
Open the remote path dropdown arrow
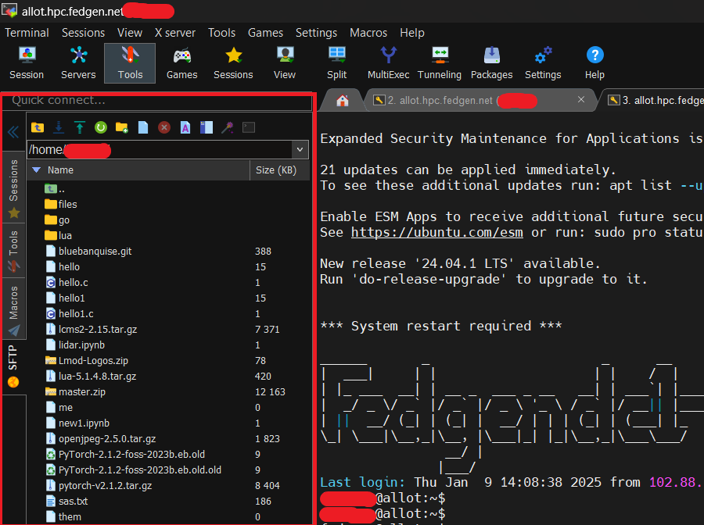pos(300,149)
